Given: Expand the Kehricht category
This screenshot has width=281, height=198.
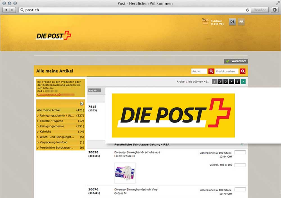Looking at the screenshot, I should pyautogui.click(x=60, y=131).
